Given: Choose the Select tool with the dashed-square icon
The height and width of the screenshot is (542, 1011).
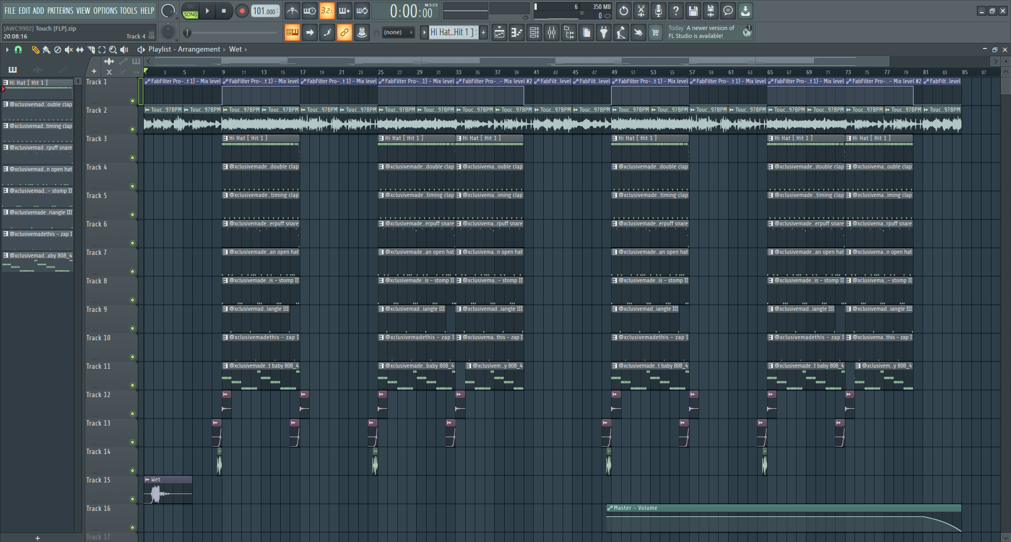Looking at the screenshot, I should click(x=102, y=50).
